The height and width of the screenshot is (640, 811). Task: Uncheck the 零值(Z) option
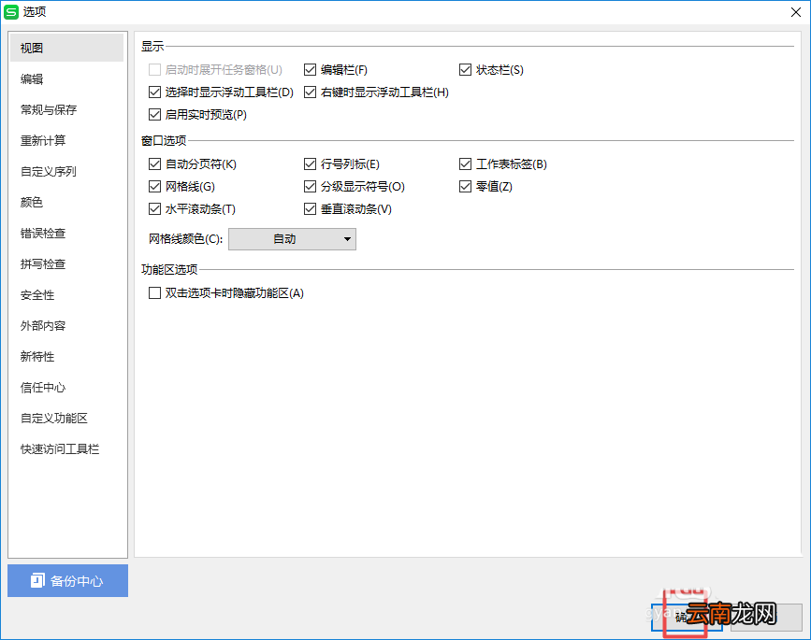pos(465,187)
